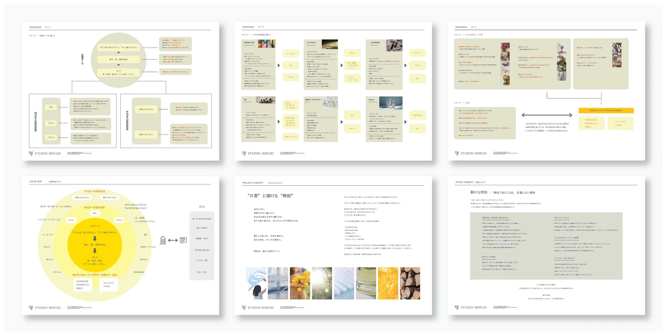This screenshot has width=667, height=336.
Task: Click the down arrow above 喜び、愛、感謝が溢る in core circle
Action: (x=95, y=238)
